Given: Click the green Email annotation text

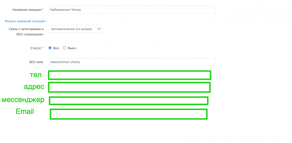Looking at the screenshot, I should pos(25,112).
